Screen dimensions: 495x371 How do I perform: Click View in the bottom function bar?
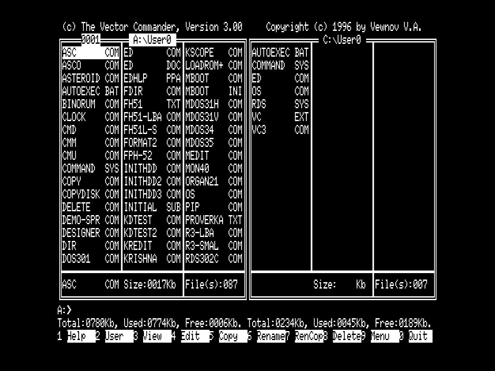[x=152, y=336]
